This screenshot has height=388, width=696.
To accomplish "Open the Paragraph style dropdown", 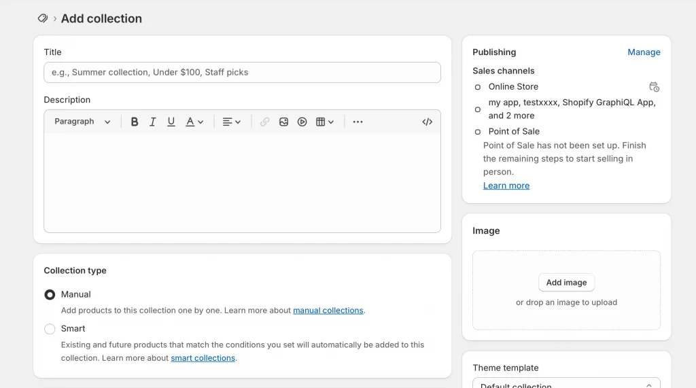I will (82, 122).
